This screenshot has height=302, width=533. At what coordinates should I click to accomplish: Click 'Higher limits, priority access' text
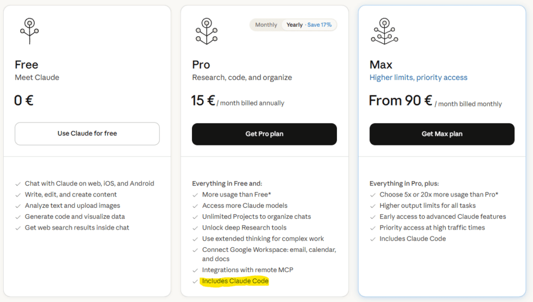click(x=418, y=78)
